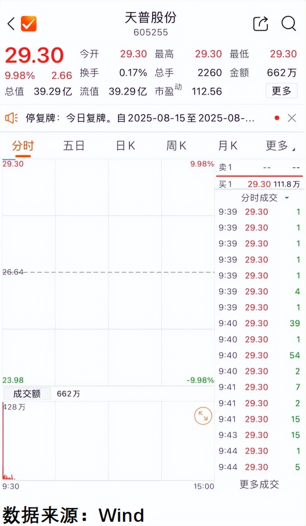The height and width of the screenshot is (526, 306).
Task: Expand the 更多 chart period dropdown
Action: pyautogui.click(x=280, y=146)
